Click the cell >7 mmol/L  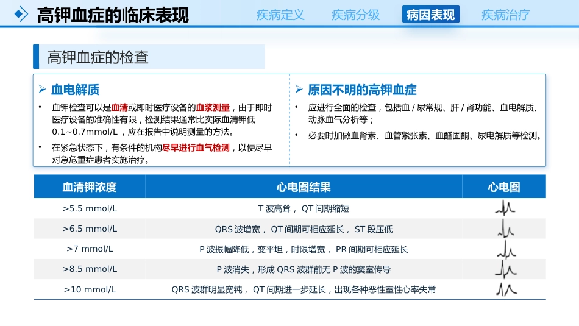[90, 249]
